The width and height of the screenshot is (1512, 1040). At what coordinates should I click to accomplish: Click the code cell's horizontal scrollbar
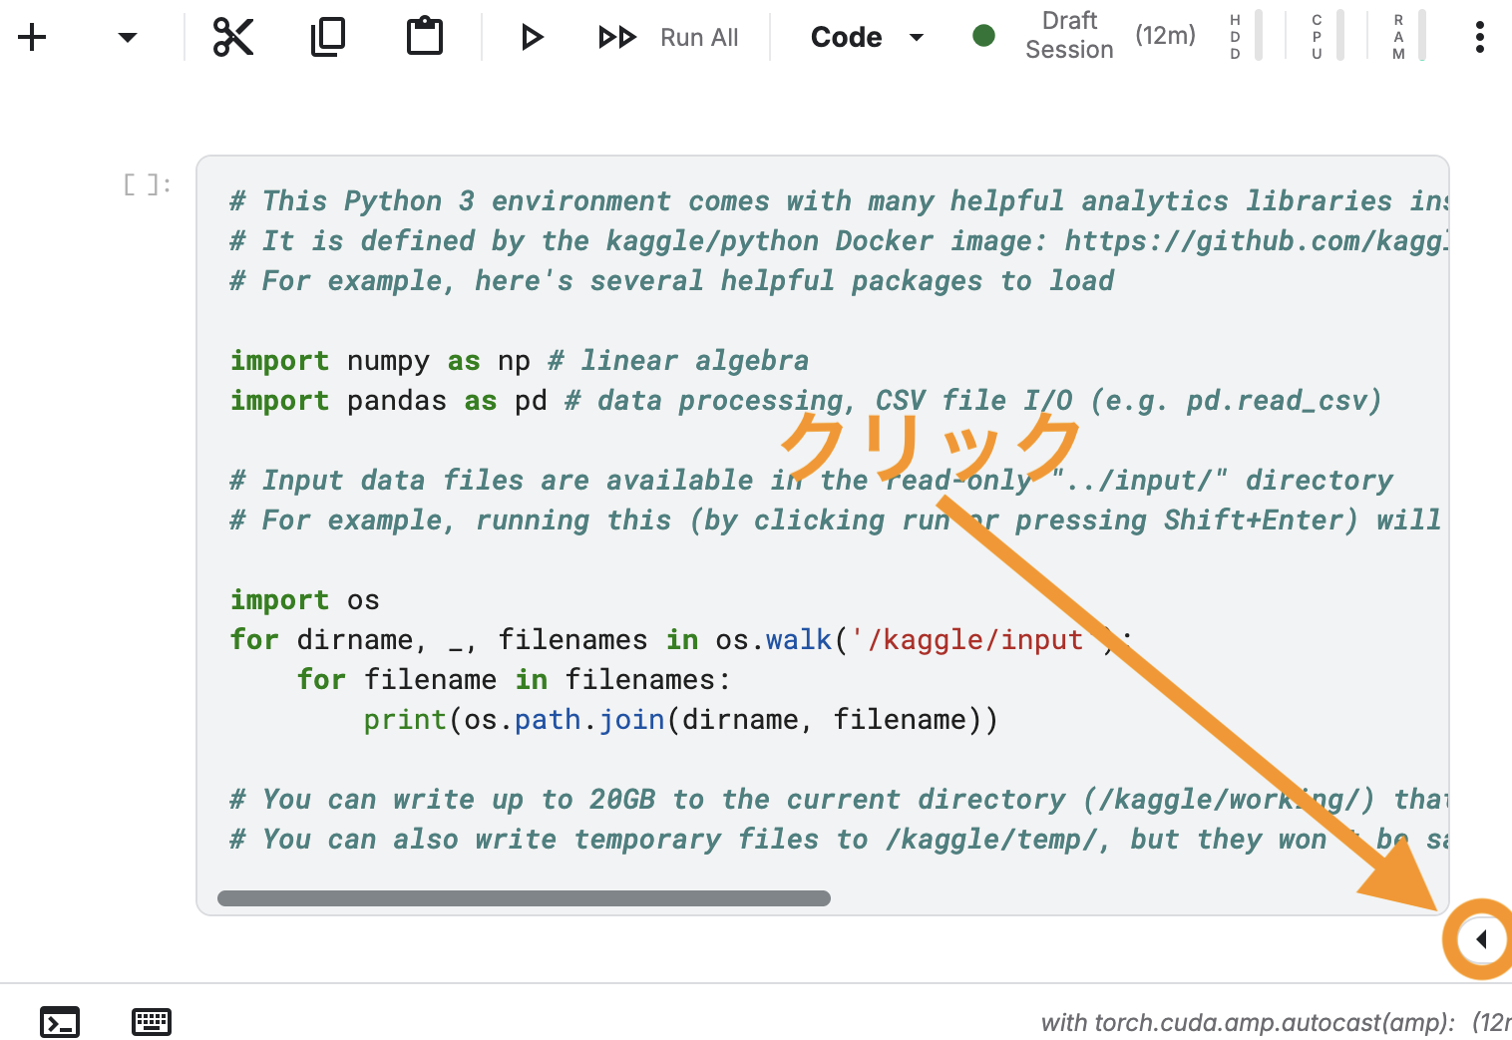tap(524, 898)
